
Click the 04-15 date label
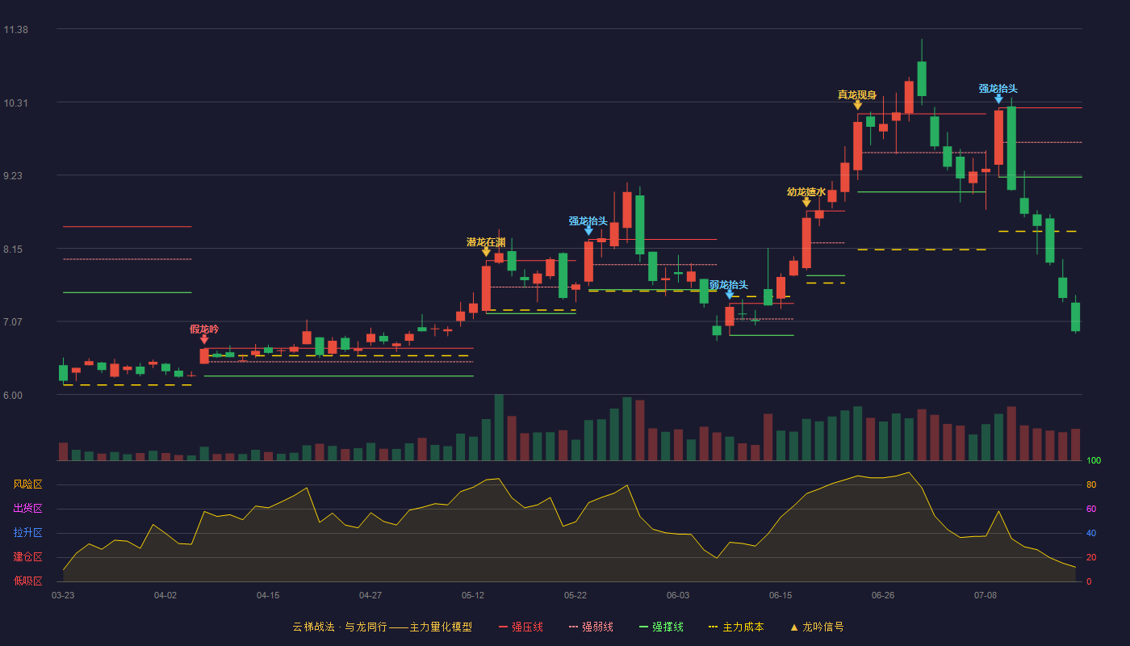268,595
